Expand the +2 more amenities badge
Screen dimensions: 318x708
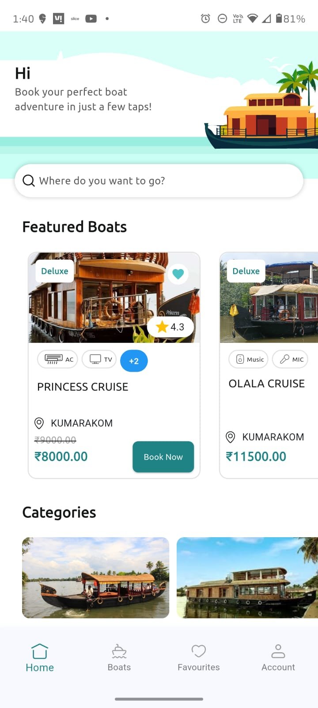pyautogui.click(x=134, y=361)
